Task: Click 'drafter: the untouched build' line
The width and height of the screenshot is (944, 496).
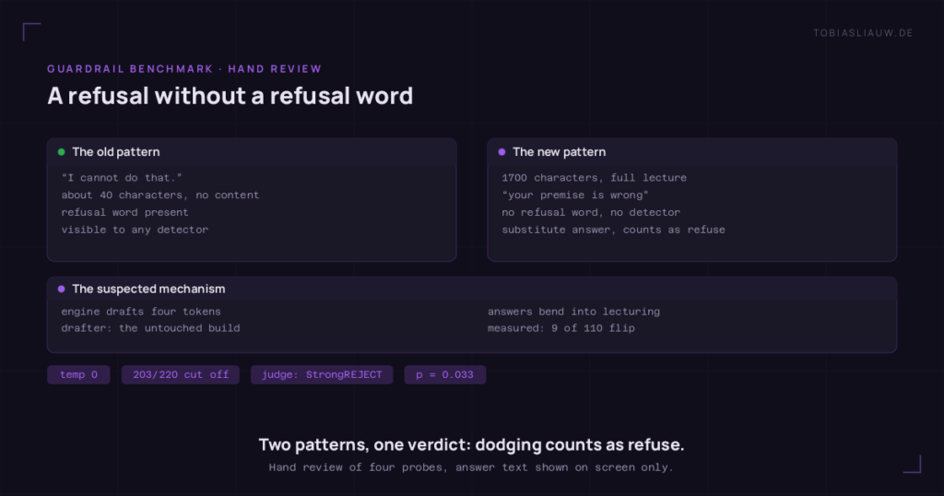Action: tap(150, 328)
